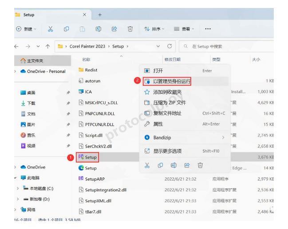This screenshot has width=288, height=229.
Task: Select the SetupARP application file
Action: click(91, 179)
